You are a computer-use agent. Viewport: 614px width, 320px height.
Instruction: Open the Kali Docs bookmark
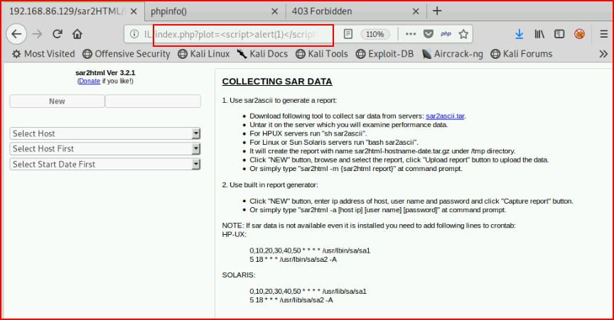point(262,54)
